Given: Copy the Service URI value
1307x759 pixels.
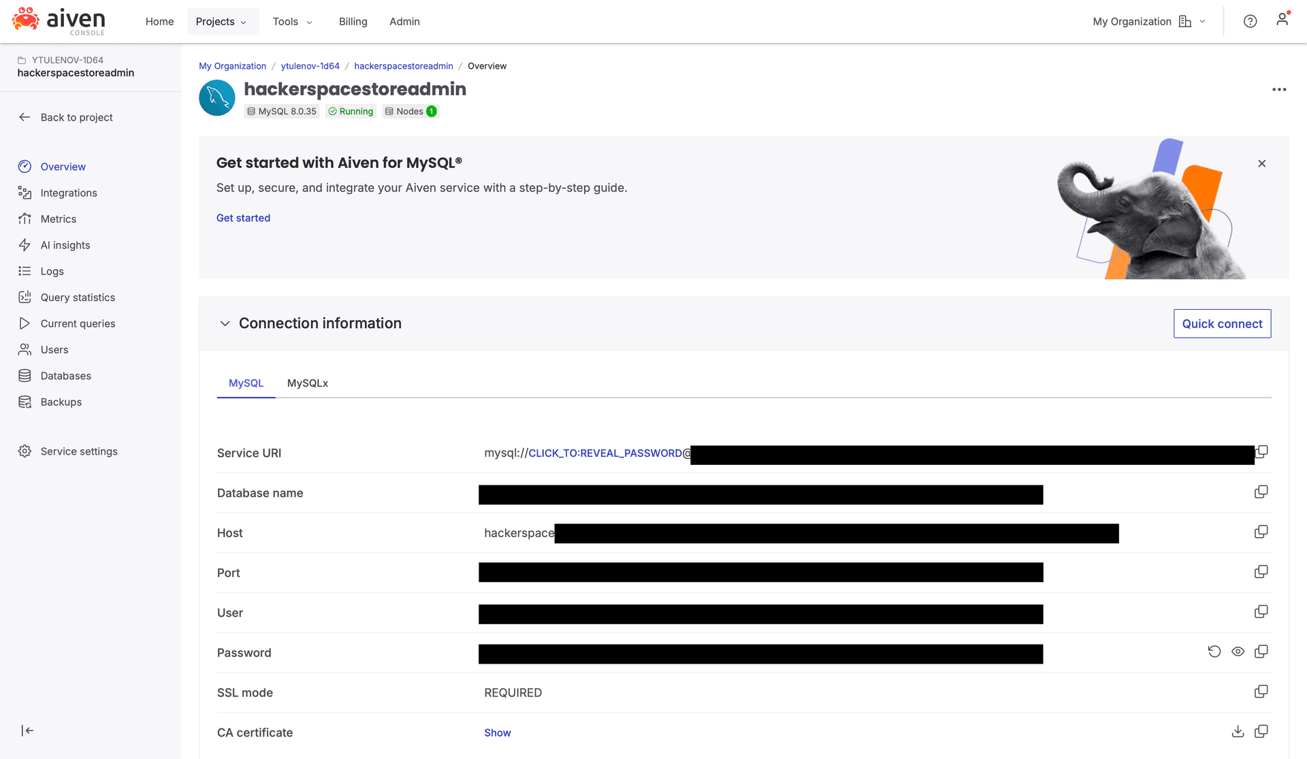Looking at the screenshot, I should point(1261,452).
